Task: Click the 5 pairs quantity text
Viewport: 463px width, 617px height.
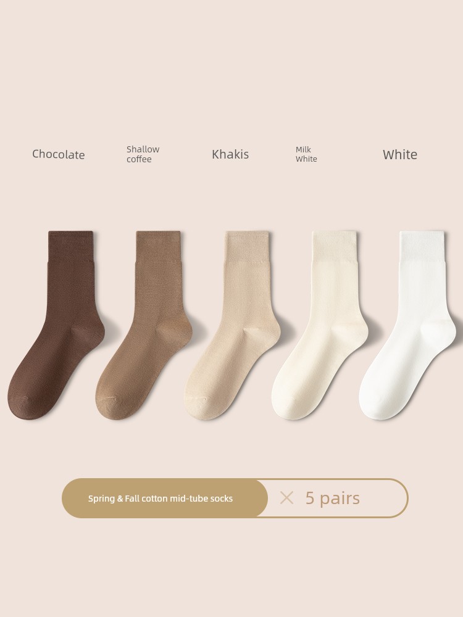Action: [333, 498]
